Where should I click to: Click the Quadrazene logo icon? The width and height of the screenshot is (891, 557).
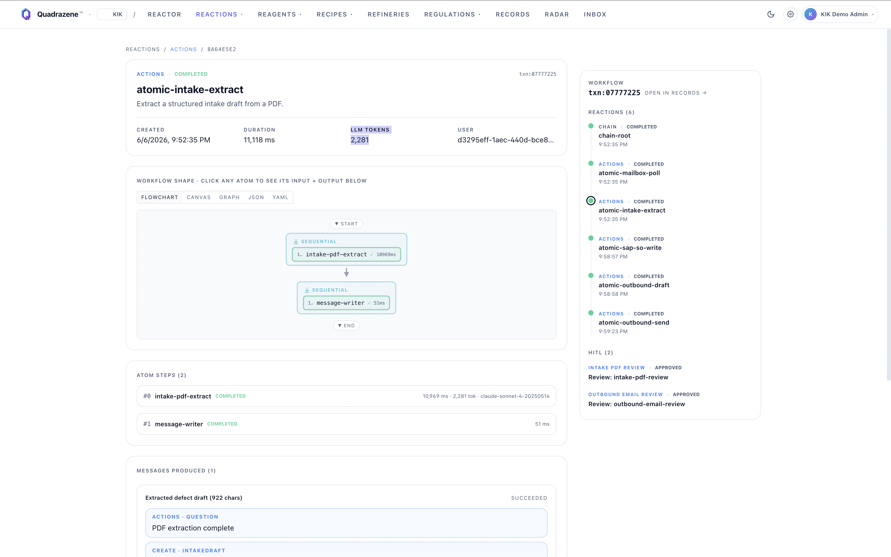click(x=26, y=14)
